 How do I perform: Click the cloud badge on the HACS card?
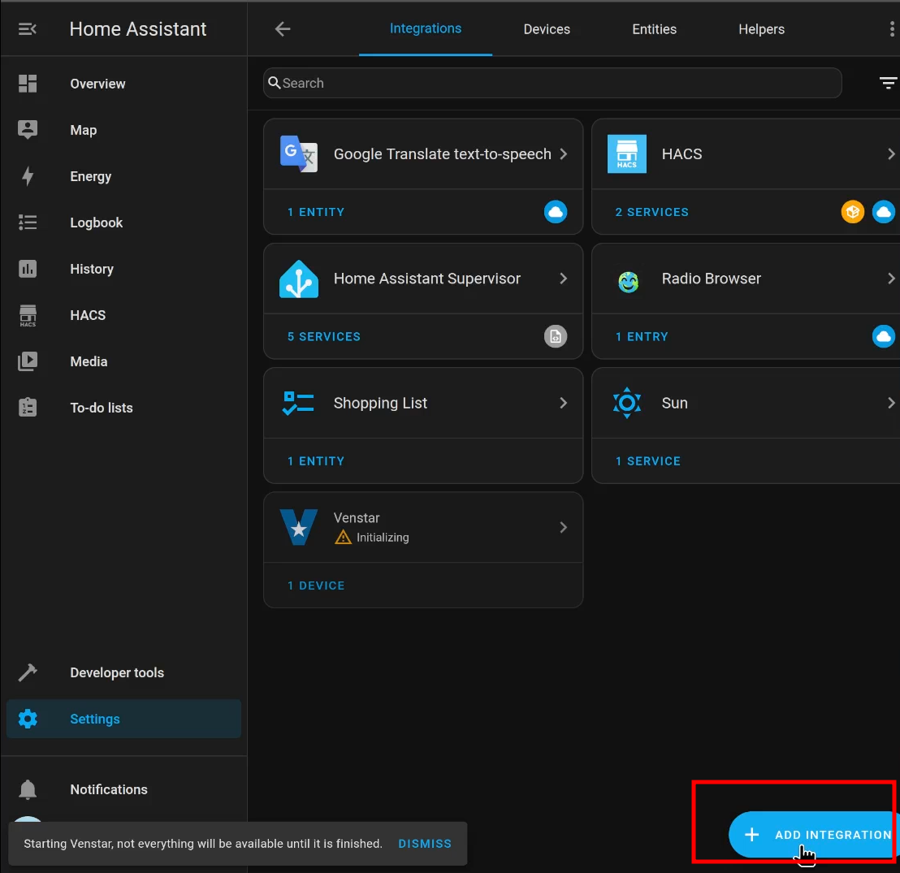(884, 212)
